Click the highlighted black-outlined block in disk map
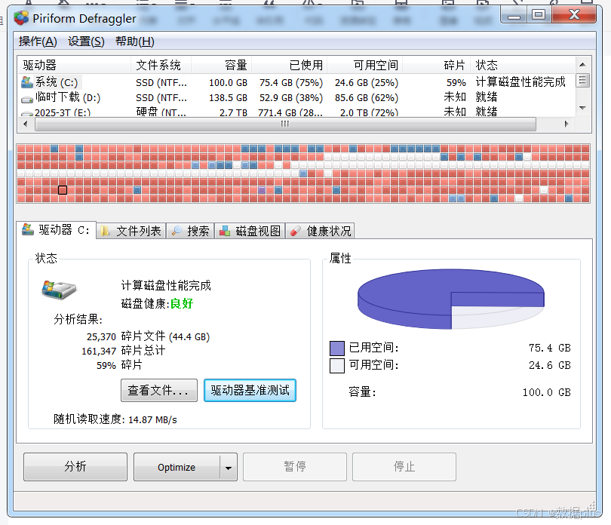611x525 pixels. (x=63, y=190)
